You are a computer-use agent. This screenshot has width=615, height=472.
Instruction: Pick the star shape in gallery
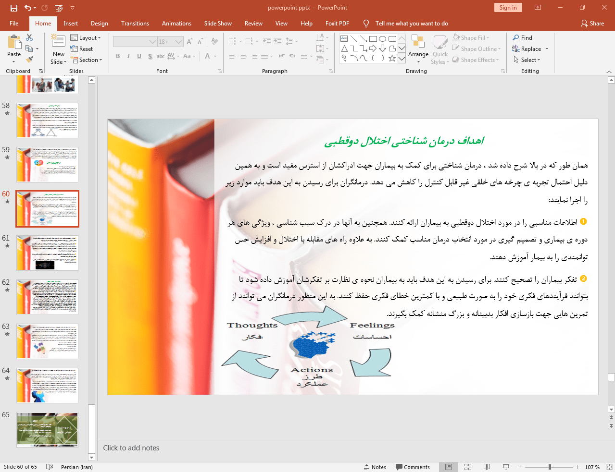click(392, 58)
